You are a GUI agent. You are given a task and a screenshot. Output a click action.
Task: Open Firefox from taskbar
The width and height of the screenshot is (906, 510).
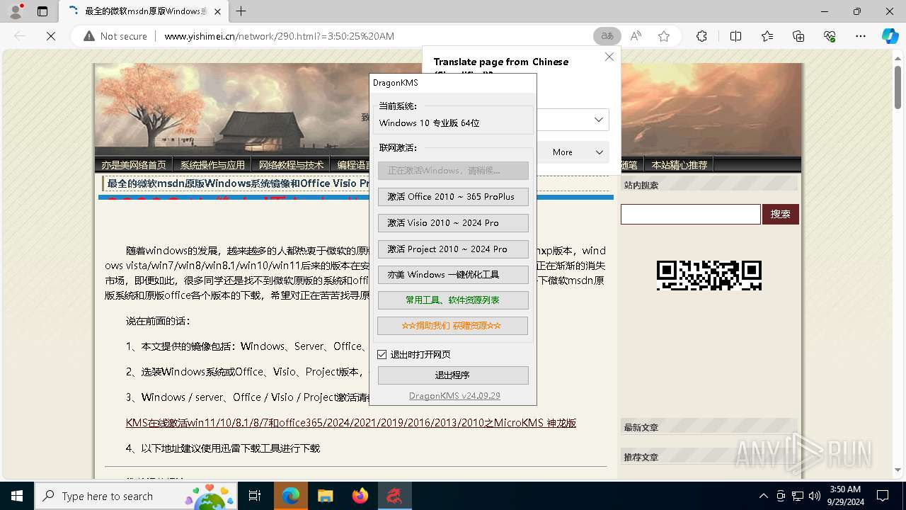[x=360, y=496]
